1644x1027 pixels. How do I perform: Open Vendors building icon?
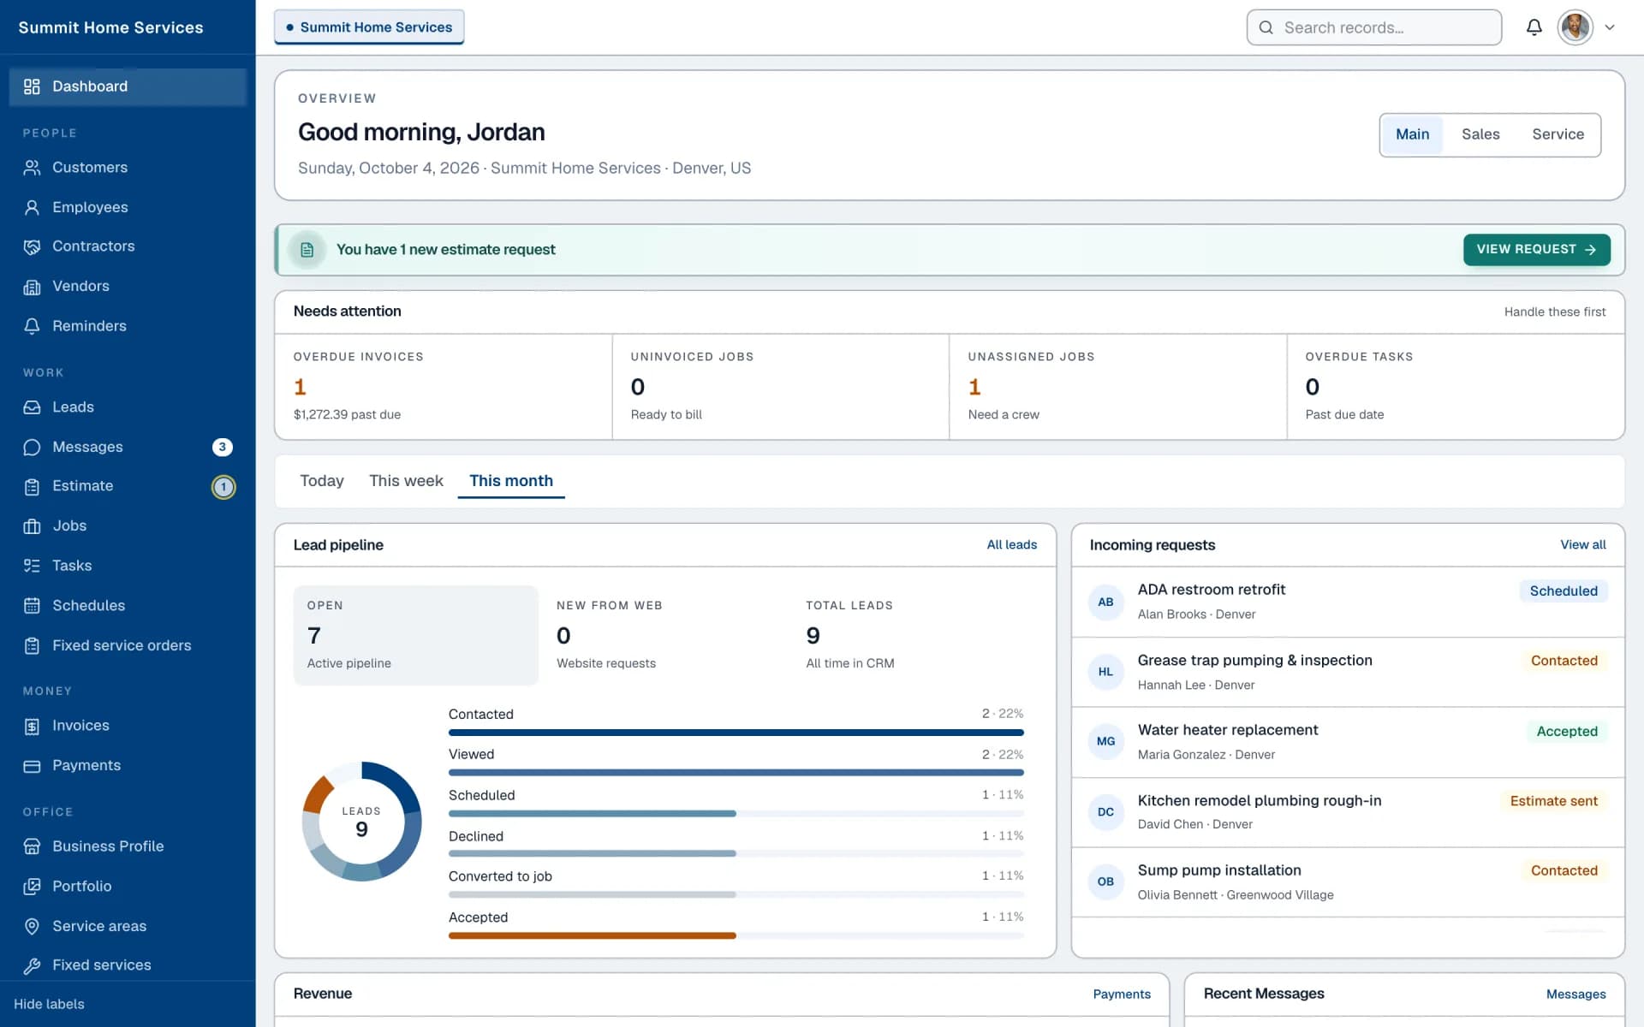32,287
